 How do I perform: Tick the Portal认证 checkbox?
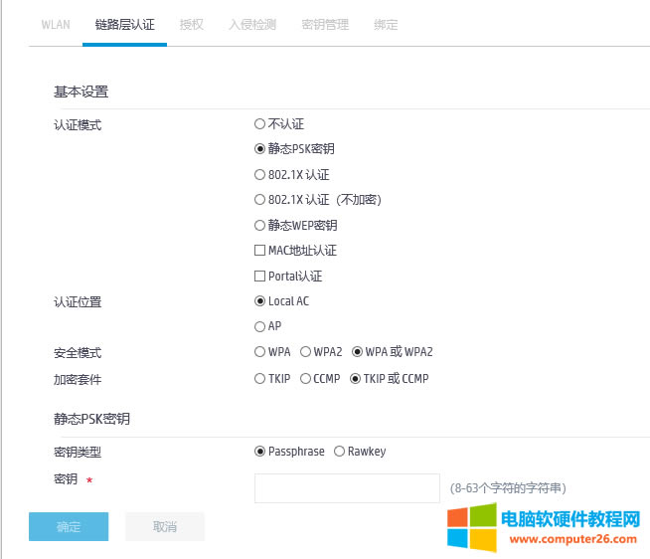260,277
